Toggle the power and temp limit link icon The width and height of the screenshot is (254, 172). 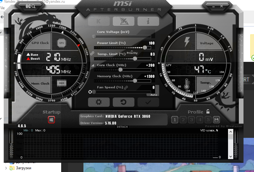(x=92, y=53)
